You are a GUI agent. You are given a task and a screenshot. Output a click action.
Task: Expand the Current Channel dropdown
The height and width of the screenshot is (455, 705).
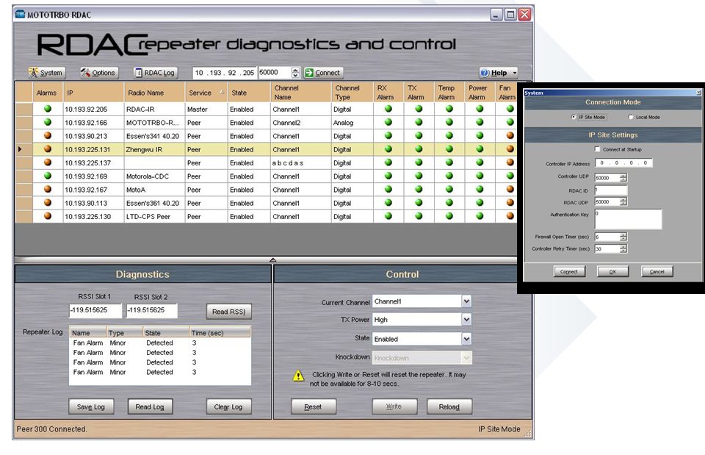(467, 301)
